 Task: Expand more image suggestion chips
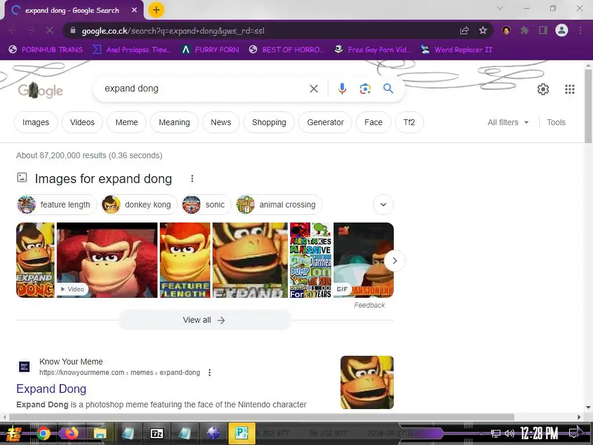pos(383,205)
